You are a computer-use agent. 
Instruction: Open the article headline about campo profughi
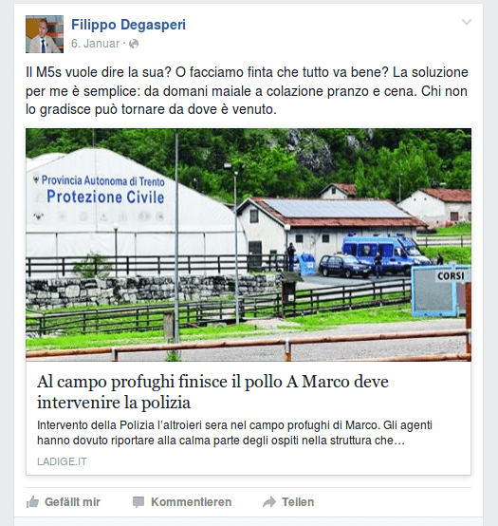click(212, 392)
